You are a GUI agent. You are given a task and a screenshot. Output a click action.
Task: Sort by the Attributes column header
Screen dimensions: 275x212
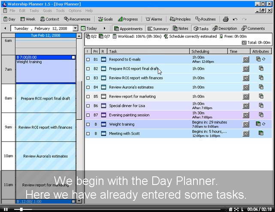(260, 51)
